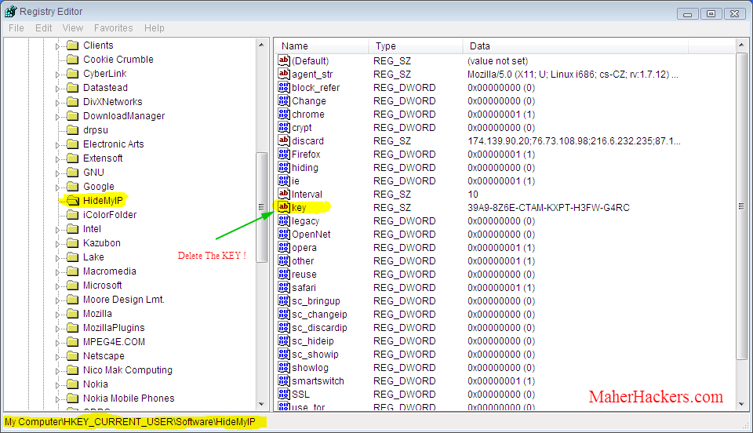Open the Edit menu
This screenshot has height=433, width=753.
click(x=44, y=27)
